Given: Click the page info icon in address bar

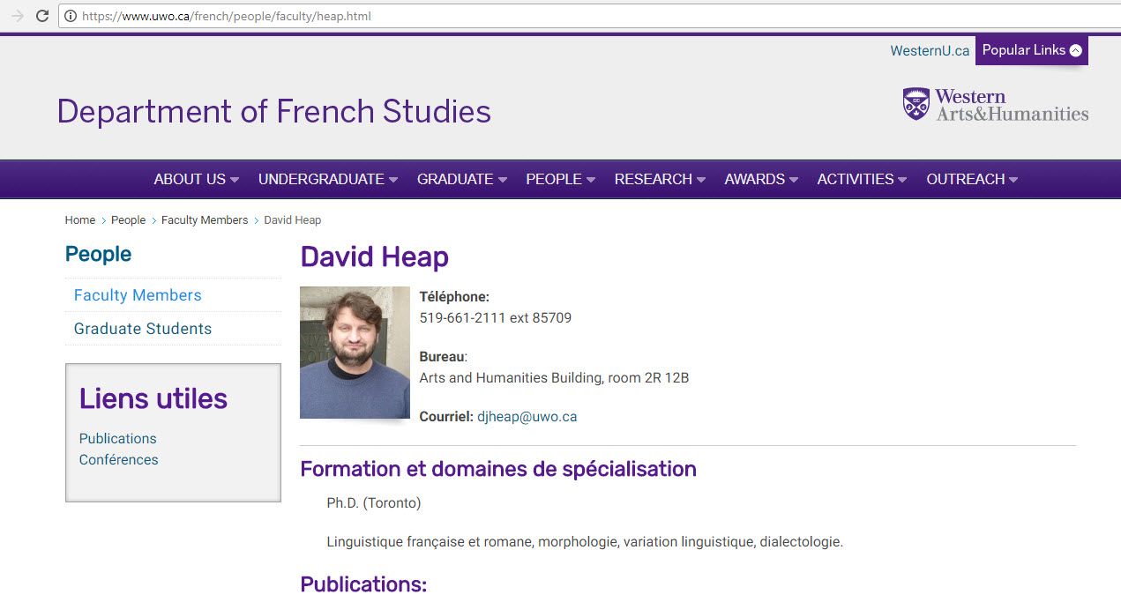Looking at the screenshot, I should (x=69, y=15).
